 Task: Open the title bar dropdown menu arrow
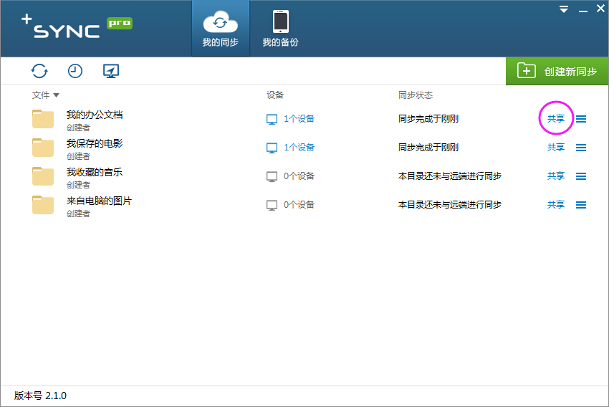point(564,9)
